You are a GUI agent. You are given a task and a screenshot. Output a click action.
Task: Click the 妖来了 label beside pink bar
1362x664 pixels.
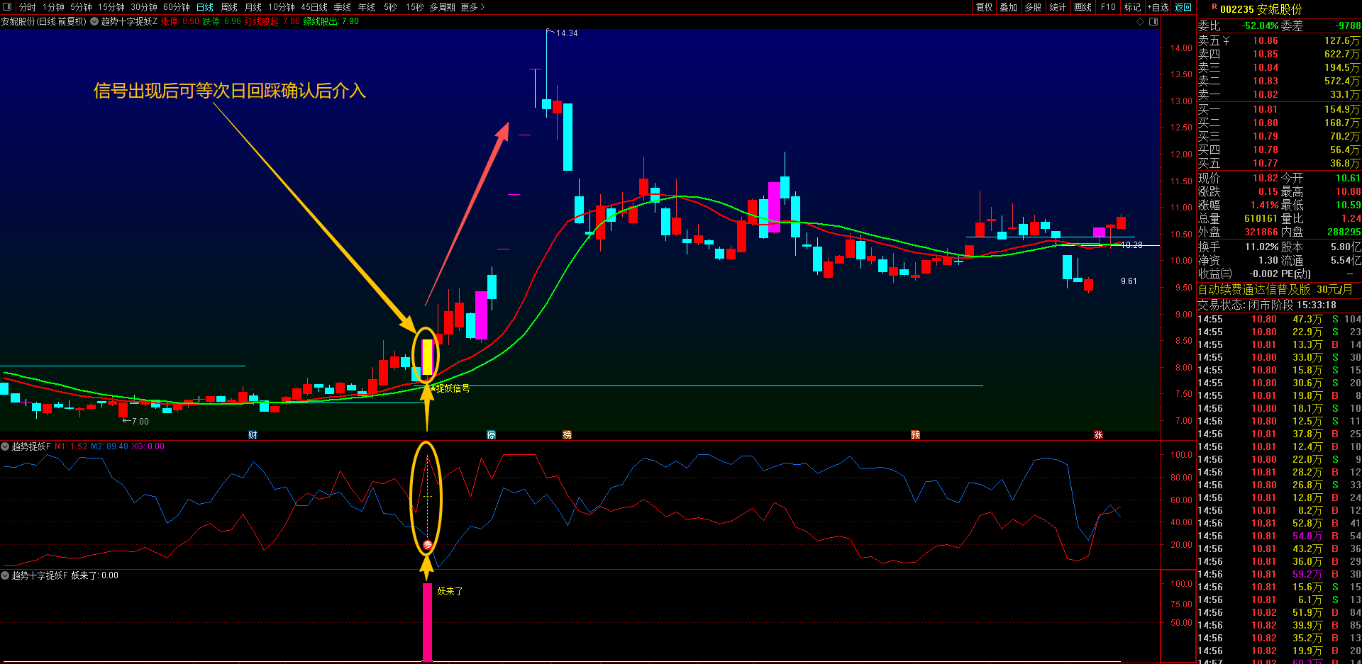pos(450,591)
